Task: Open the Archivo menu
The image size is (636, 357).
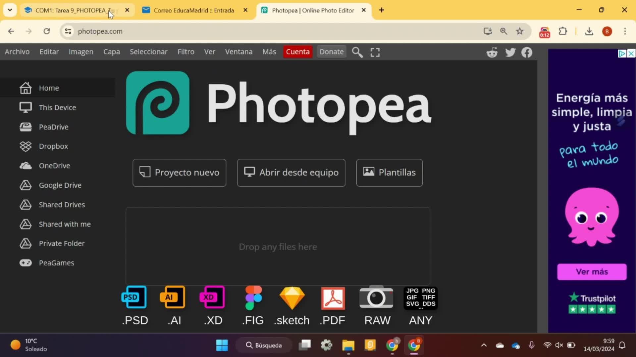Action: tap(17, 52)
